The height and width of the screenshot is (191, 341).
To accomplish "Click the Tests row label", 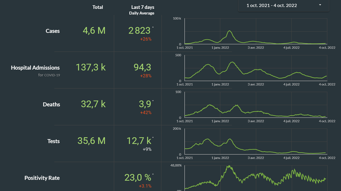I will tap(53, 141).
